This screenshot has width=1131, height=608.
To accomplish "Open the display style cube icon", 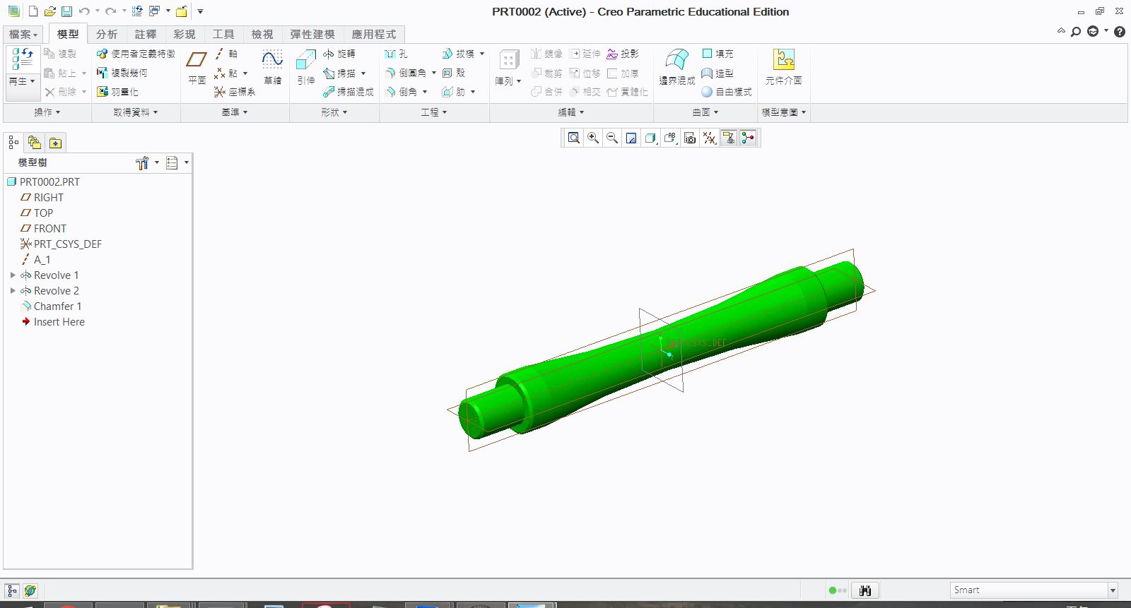I will (x=651, y=138).
